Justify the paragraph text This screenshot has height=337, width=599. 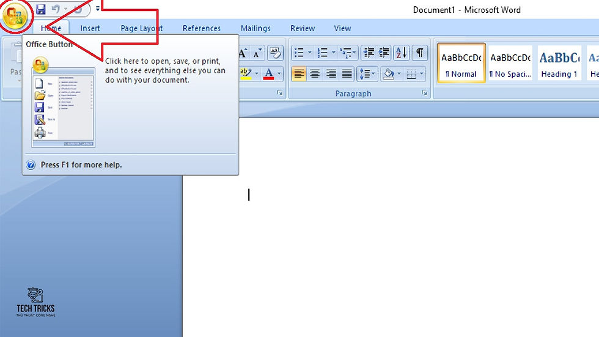tap(347, 73)
